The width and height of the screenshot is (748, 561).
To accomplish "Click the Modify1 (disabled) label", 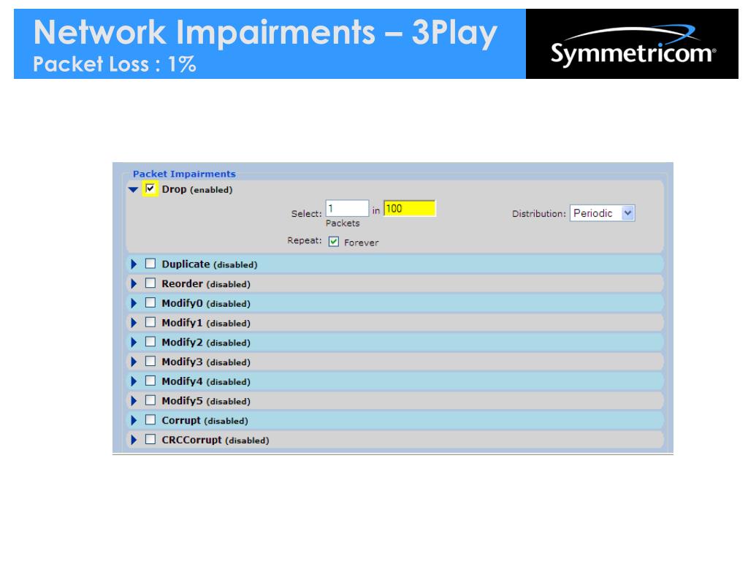I will 206,323.
